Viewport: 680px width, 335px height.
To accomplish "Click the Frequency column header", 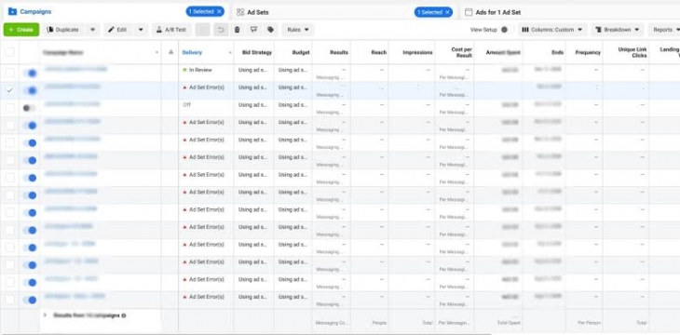I will click(588, 52).
